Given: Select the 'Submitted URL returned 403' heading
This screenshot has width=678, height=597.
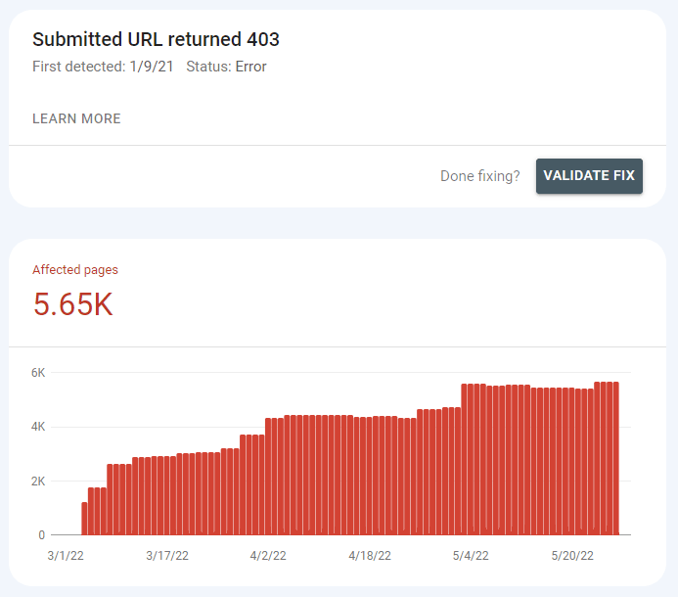Looking at the screenshot, I should click(157, 39).
